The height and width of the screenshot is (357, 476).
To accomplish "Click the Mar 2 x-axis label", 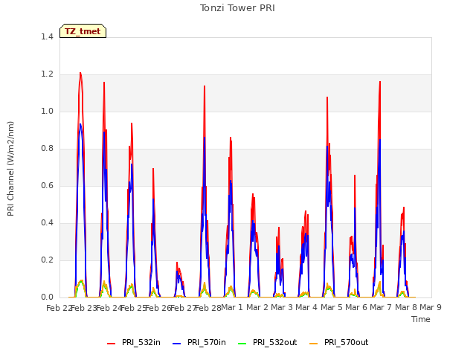I will tap(257, 307).
